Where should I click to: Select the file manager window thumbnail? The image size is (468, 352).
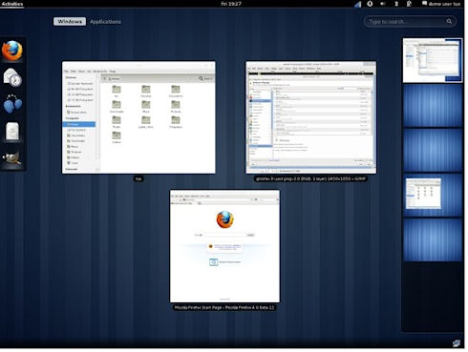(x=138, y=117)
